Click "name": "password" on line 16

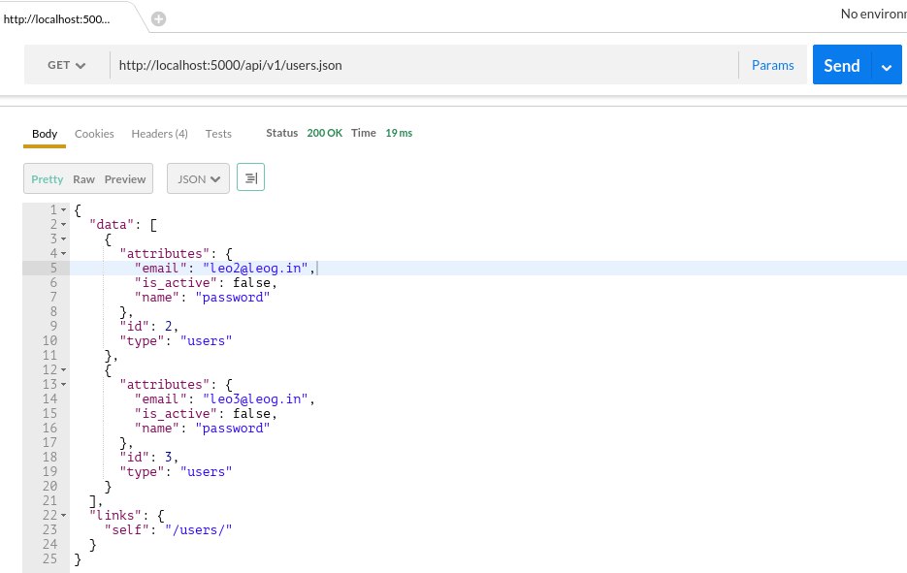tap(202, 429)
